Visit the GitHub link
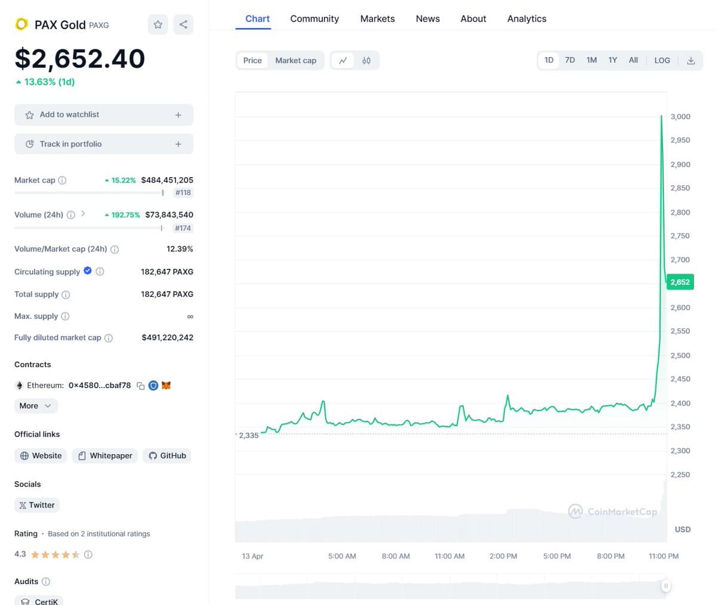 pyautogui.click(x=167, y=456)
